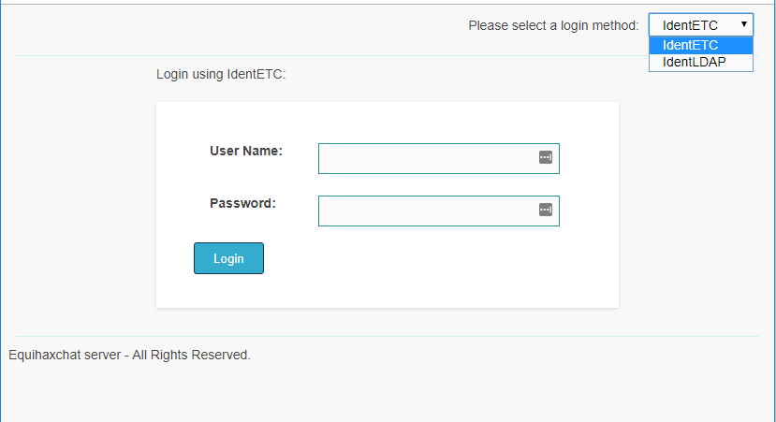Click the autofill icon in User Name field
Image resolution: width=776 pixels, height=422 pixels.
(546, 157)
